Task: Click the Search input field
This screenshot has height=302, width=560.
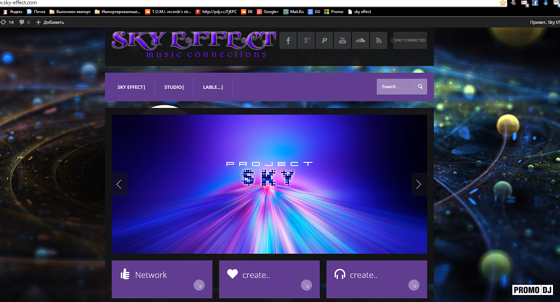Action: [395, 86]
